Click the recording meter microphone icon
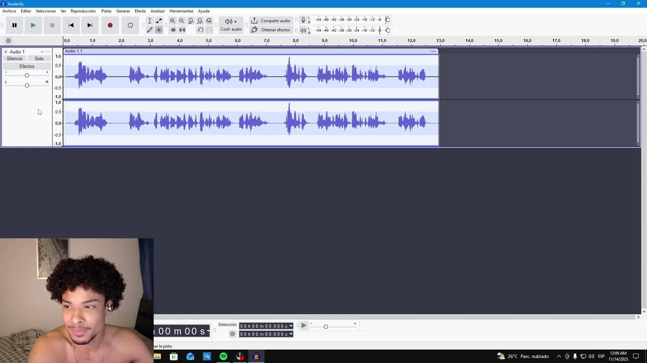Screen dimensions: 647x363 [303, 20]
